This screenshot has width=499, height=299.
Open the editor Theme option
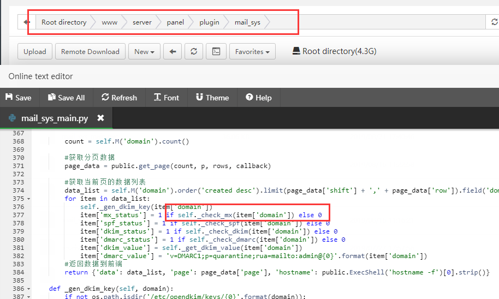(x=212, y=98)
